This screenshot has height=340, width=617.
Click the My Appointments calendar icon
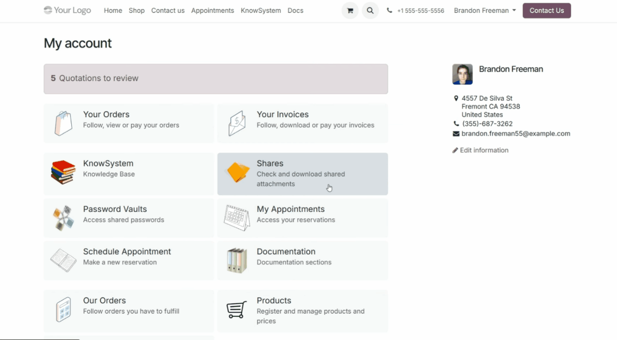coord(237,218)
